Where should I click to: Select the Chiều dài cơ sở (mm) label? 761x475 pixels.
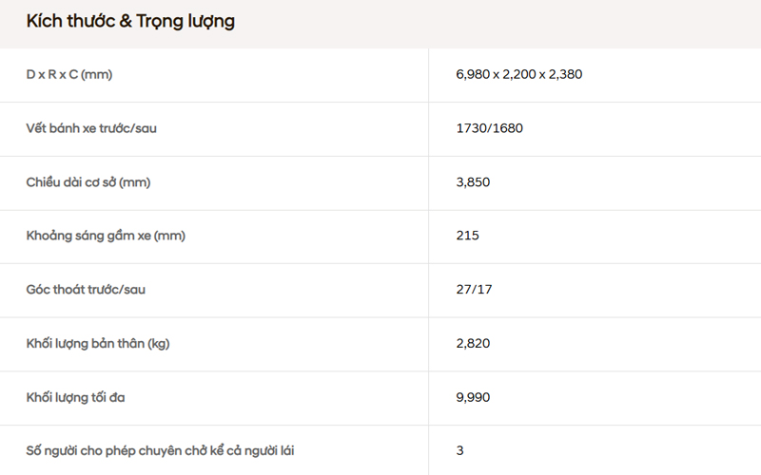tap(88, 182)
